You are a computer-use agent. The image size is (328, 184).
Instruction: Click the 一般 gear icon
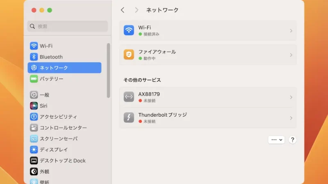(x=34, y=95)
